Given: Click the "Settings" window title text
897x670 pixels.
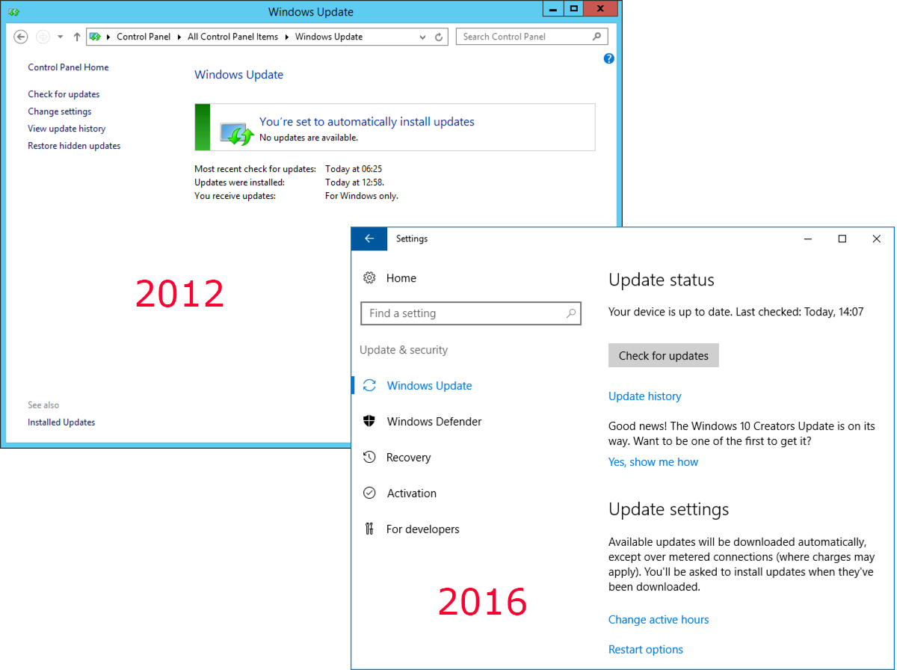Looking at the screenshot, I should pos(412,239).
